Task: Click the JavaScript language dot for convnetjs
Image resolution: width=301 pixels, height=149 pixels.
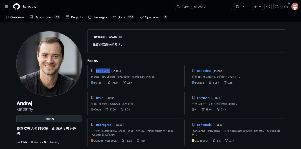Action: coord(193,140)
